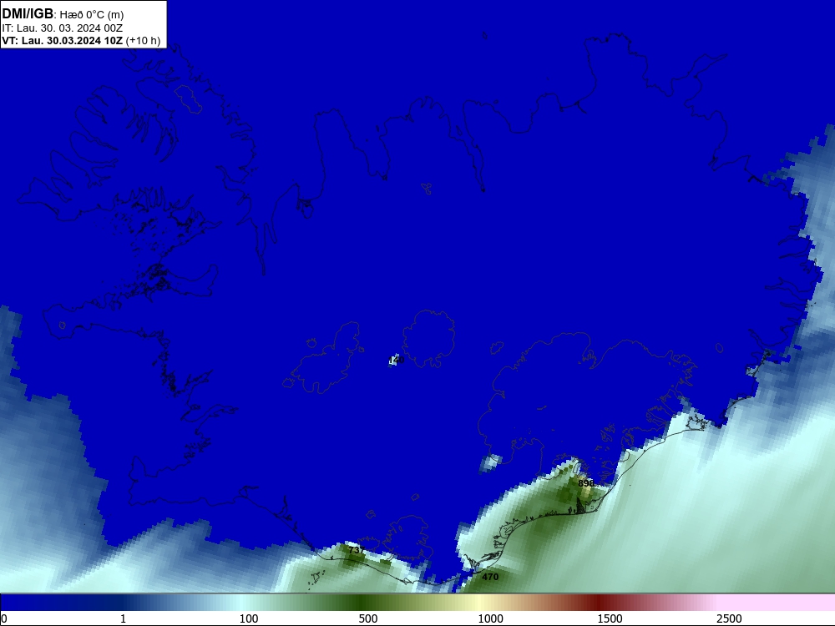
Task: Click the 1500 tick on color scale
Action: (x=610, y=618)
